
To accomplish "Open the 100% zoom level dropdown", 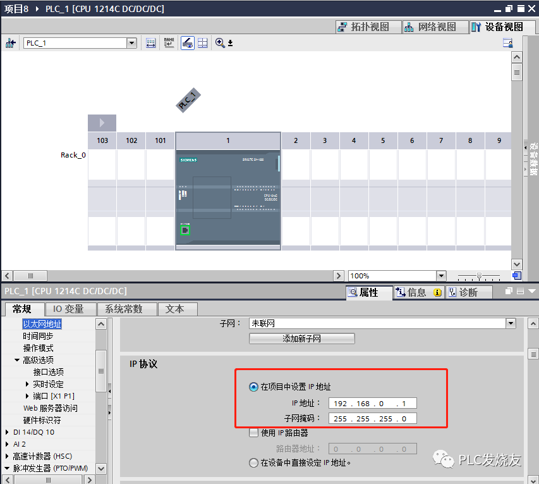I will (x=441, y=276).
